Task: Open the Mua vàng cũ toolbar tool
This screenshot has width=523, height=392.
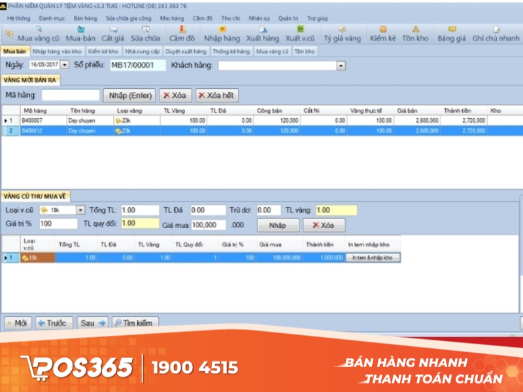Action: (37, 34)
